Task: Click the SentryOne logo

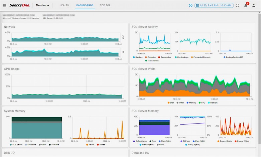Action: (21, 5)
